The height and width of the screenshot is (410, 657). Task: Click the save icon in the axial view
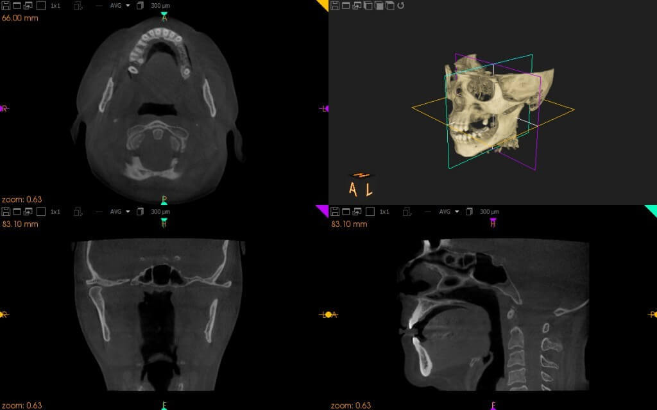click(5, 6)
